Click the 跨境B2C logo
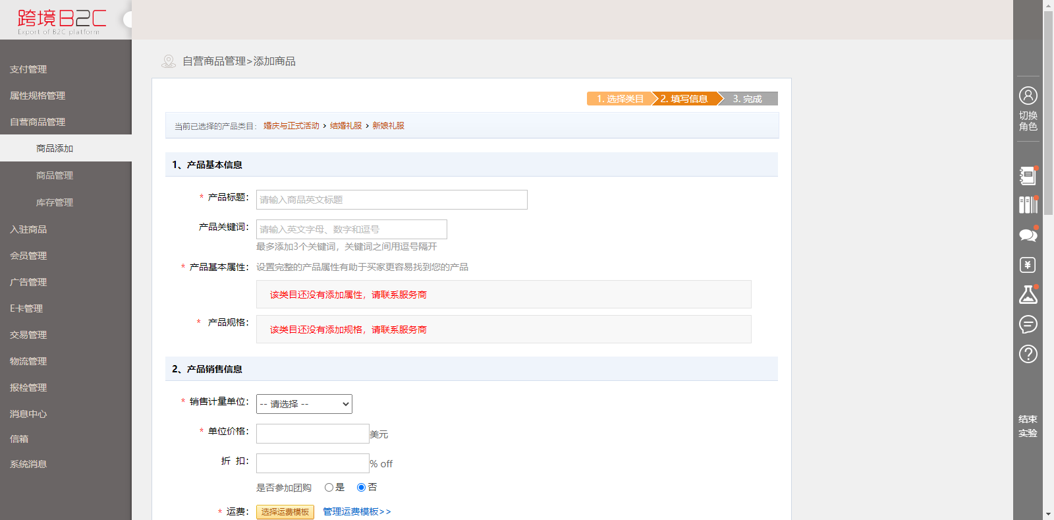This screenshot has height=520, width=1054. [x=62, y=22]
